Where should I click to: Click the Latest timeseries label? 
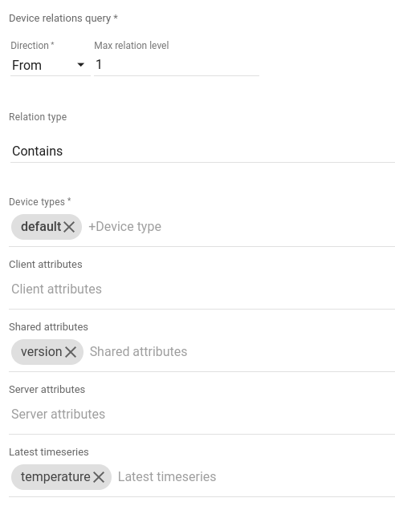(x=49, y=452)
